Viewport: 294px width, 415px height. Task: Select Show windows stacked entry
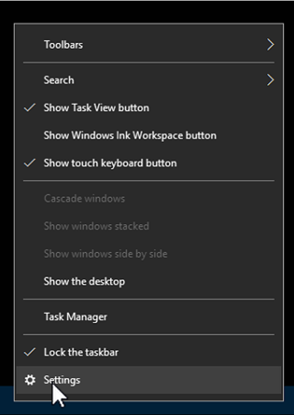coord(149,226)
